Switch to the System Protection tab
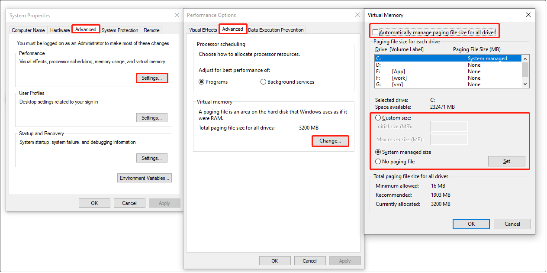This screenshot has height=273, width=547. (120, 30)
